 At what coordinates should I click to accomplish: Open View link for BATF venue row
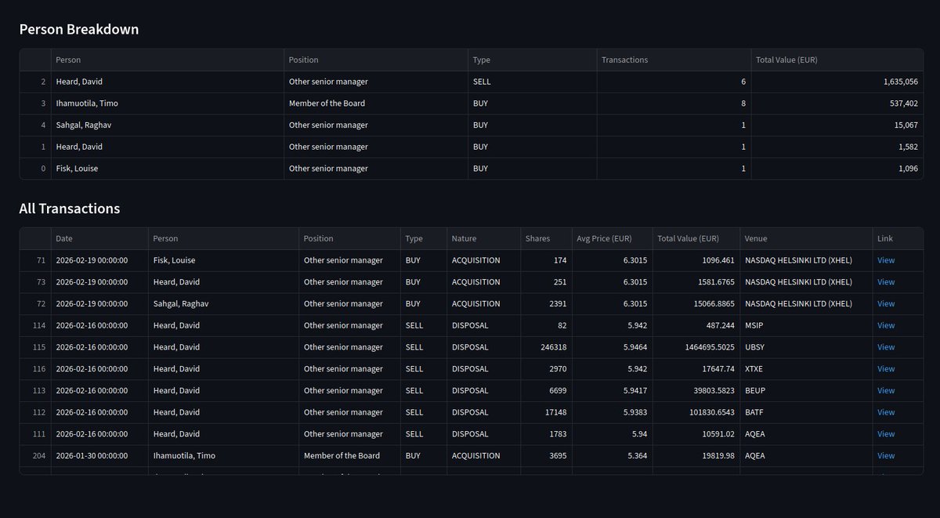[x=885, y=412]
